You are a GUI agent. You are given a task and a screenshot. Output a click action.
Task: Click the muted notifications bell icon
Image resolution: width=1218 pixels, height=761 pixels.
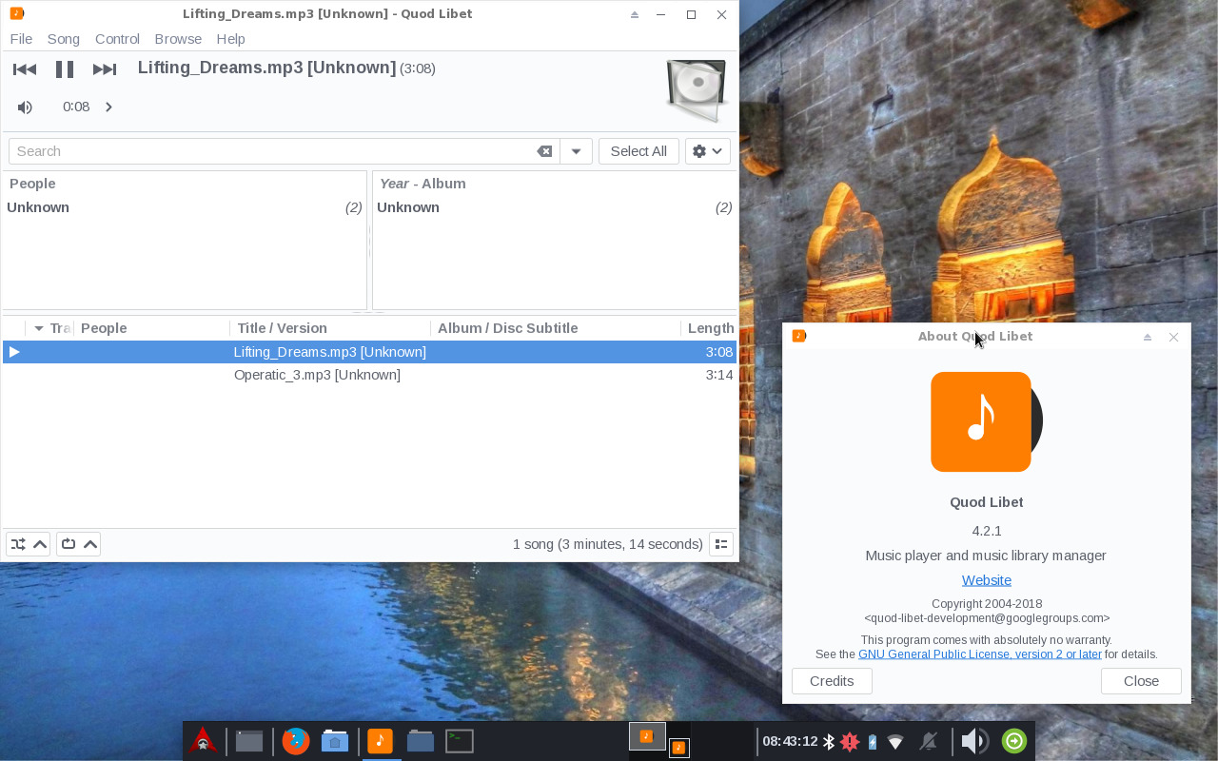929,741
